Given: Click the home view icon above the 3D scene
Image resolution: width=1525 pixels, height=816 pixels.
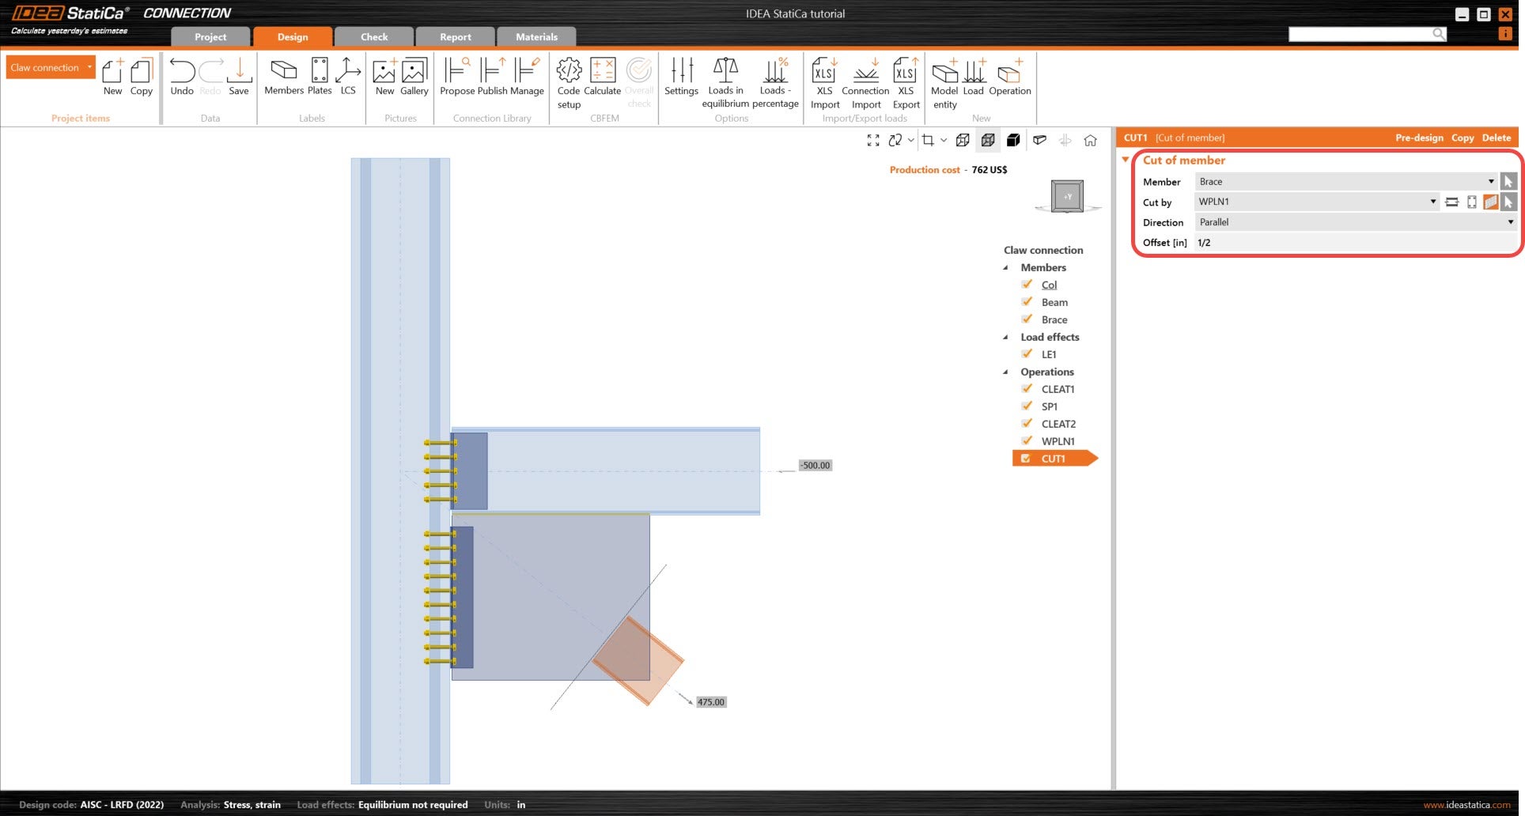Looking at the screenshot, I should click(x=1091, y=140).
